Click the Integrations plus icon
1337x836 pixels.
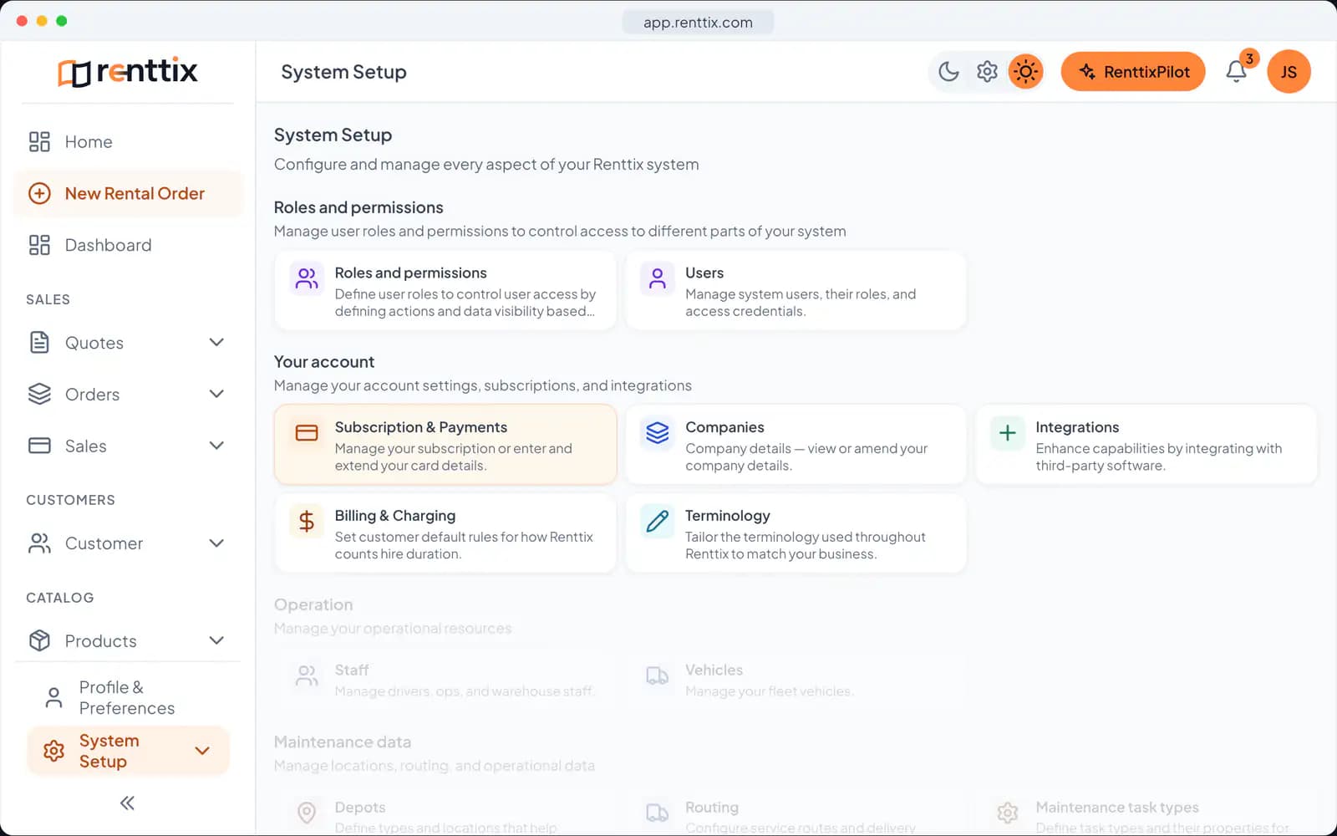pos(1008,432)
